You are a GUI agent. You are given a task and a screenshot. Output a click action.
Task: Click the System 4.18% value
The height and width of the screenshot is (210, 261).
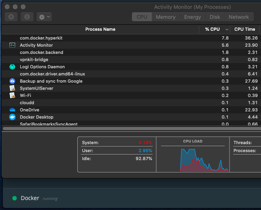point(145,143)
